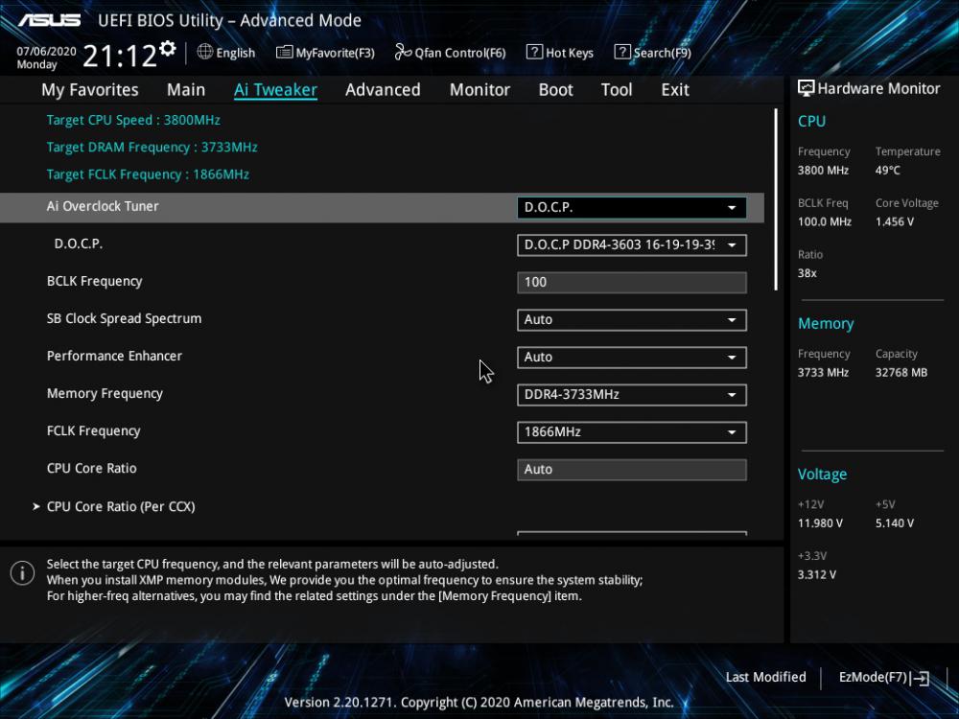Click Target CPU Speed : 3800MHz text
This screenshot has width=959, height=719.
tap(133, 120)
